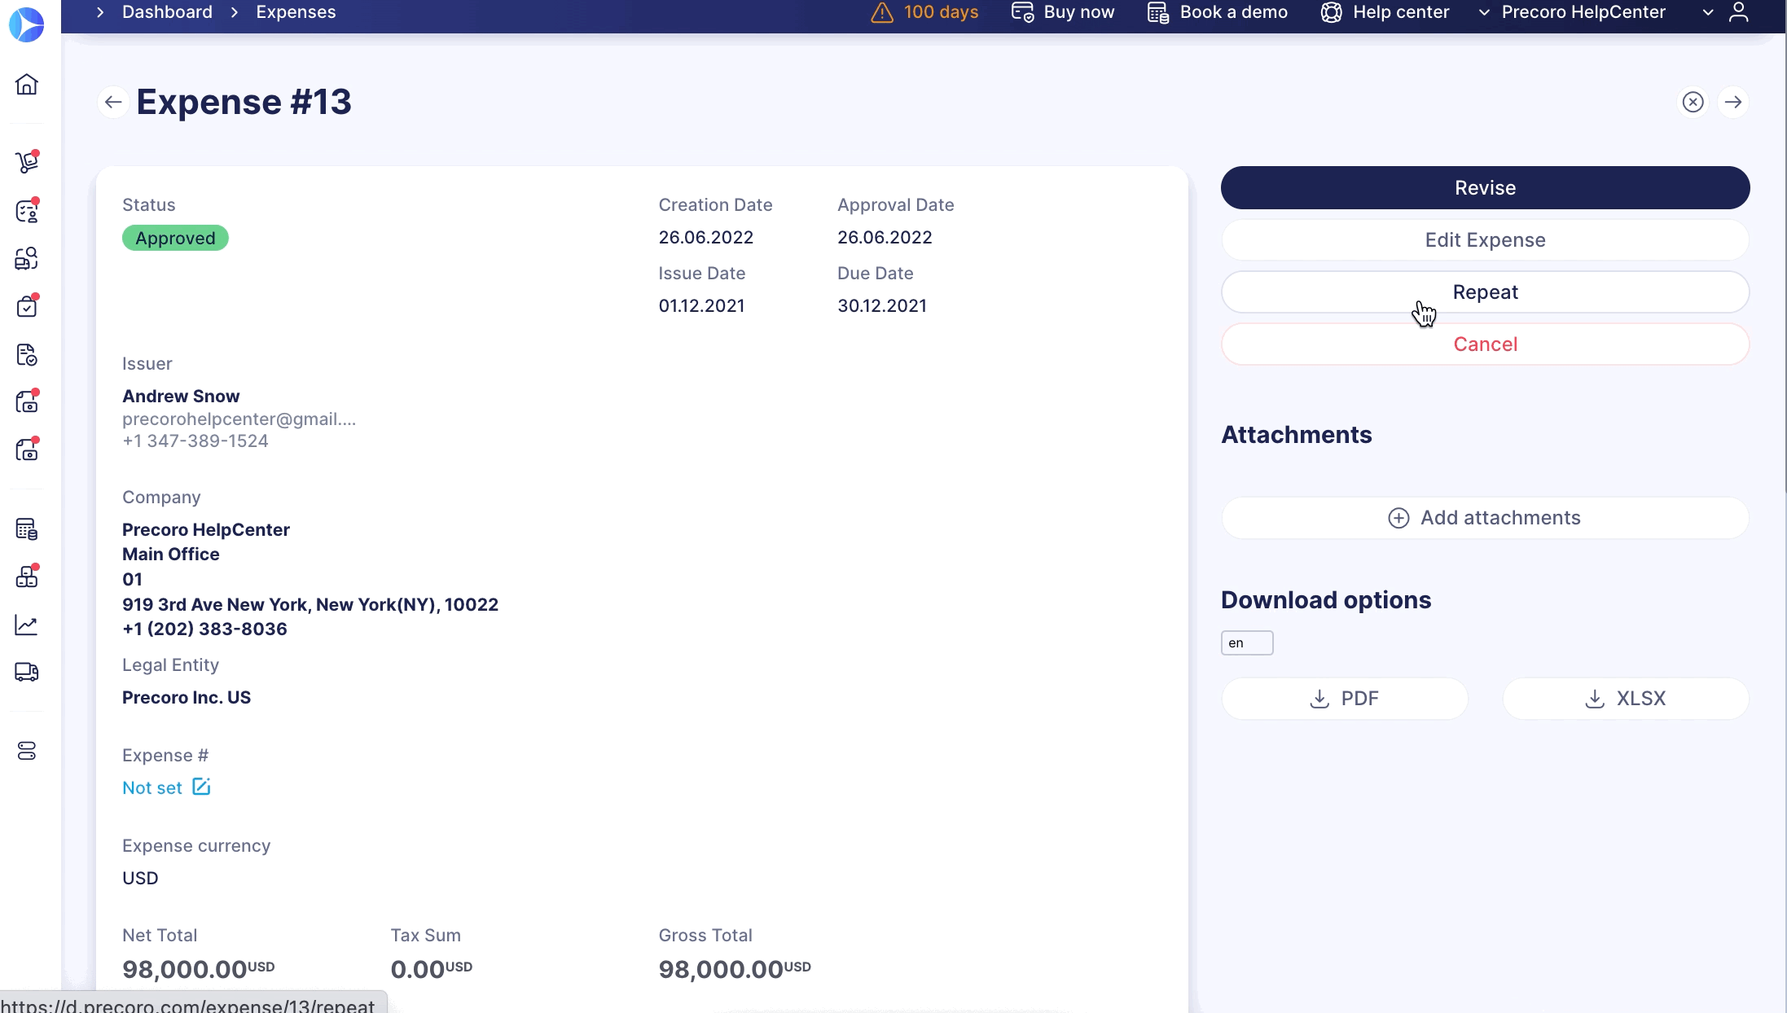
Task: Click the Revise button
Action: (x=1485, y=188)
